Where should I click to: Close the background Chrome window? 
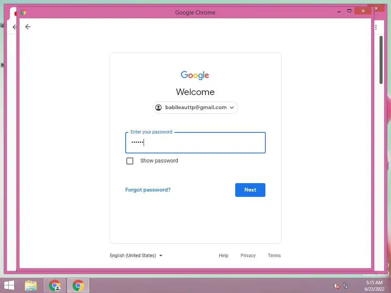coord(376,8)
